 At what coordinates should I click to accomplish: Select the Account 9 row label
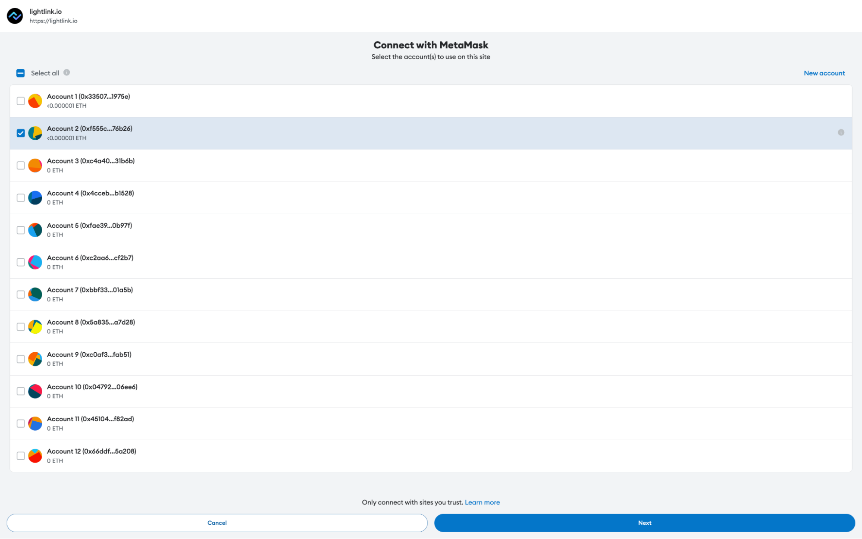coord(89,354)
